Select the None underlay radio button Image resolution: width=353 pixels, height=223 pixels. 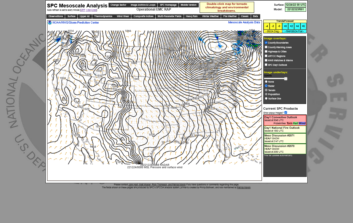266,82
